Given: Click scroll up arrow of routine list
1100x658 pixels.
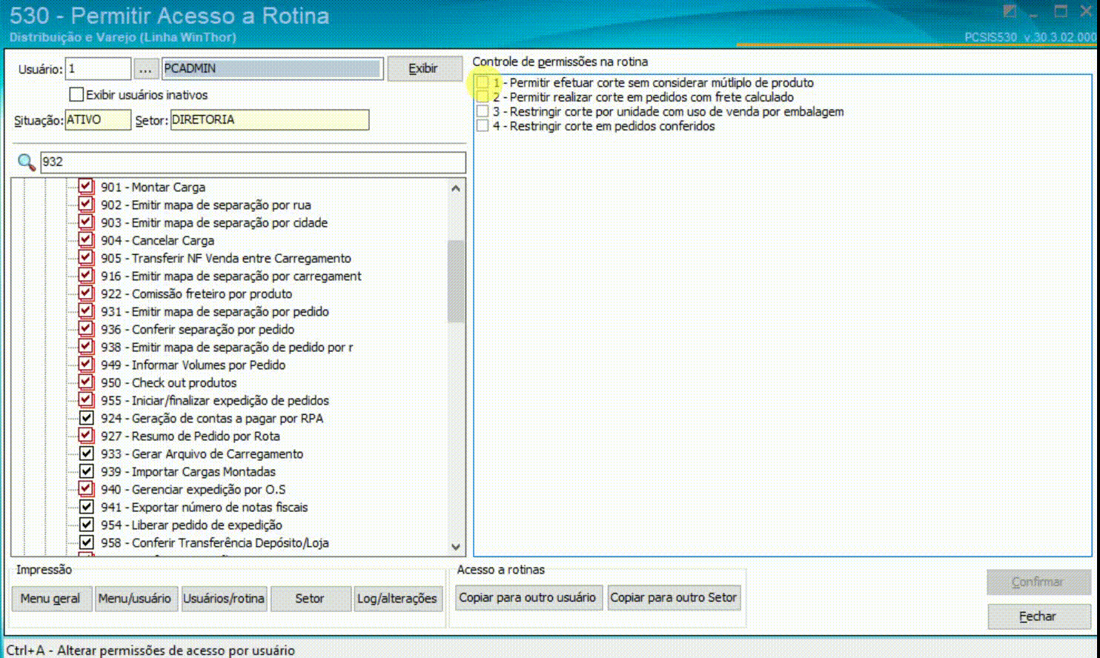Looking at the screenshot, I should (456, 188).
